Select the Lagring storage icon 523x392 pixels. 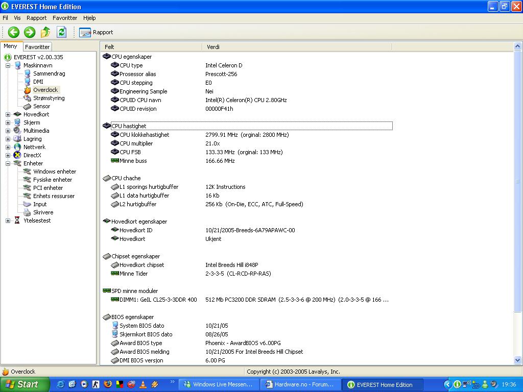[17, 139]
